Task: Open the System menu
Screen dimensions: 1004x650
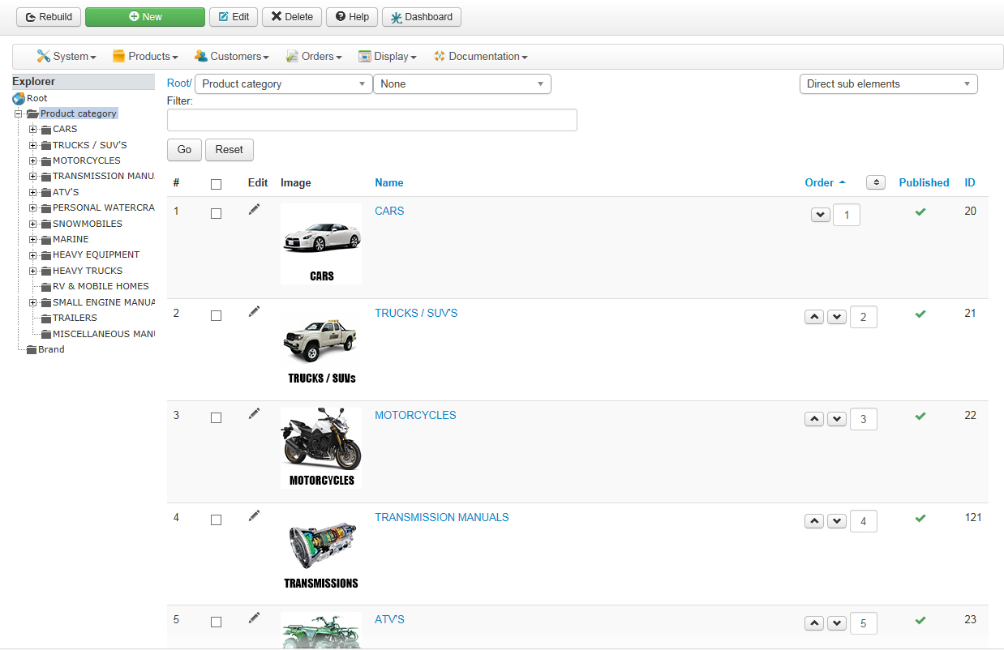Action: click(67, 57)
